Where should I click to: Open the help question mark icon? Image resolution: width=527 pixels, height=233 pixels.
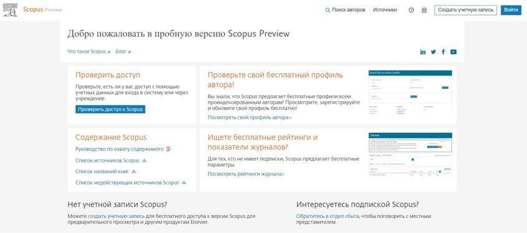click(411, 10)
